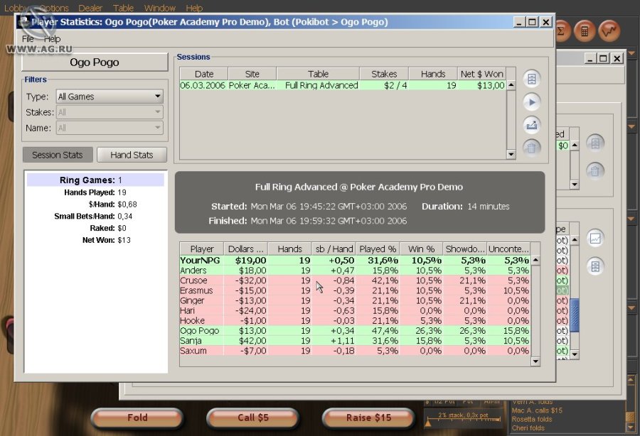Toggle the Hand Stats view
Screen dimensions: 640x436
pos(132,155)
